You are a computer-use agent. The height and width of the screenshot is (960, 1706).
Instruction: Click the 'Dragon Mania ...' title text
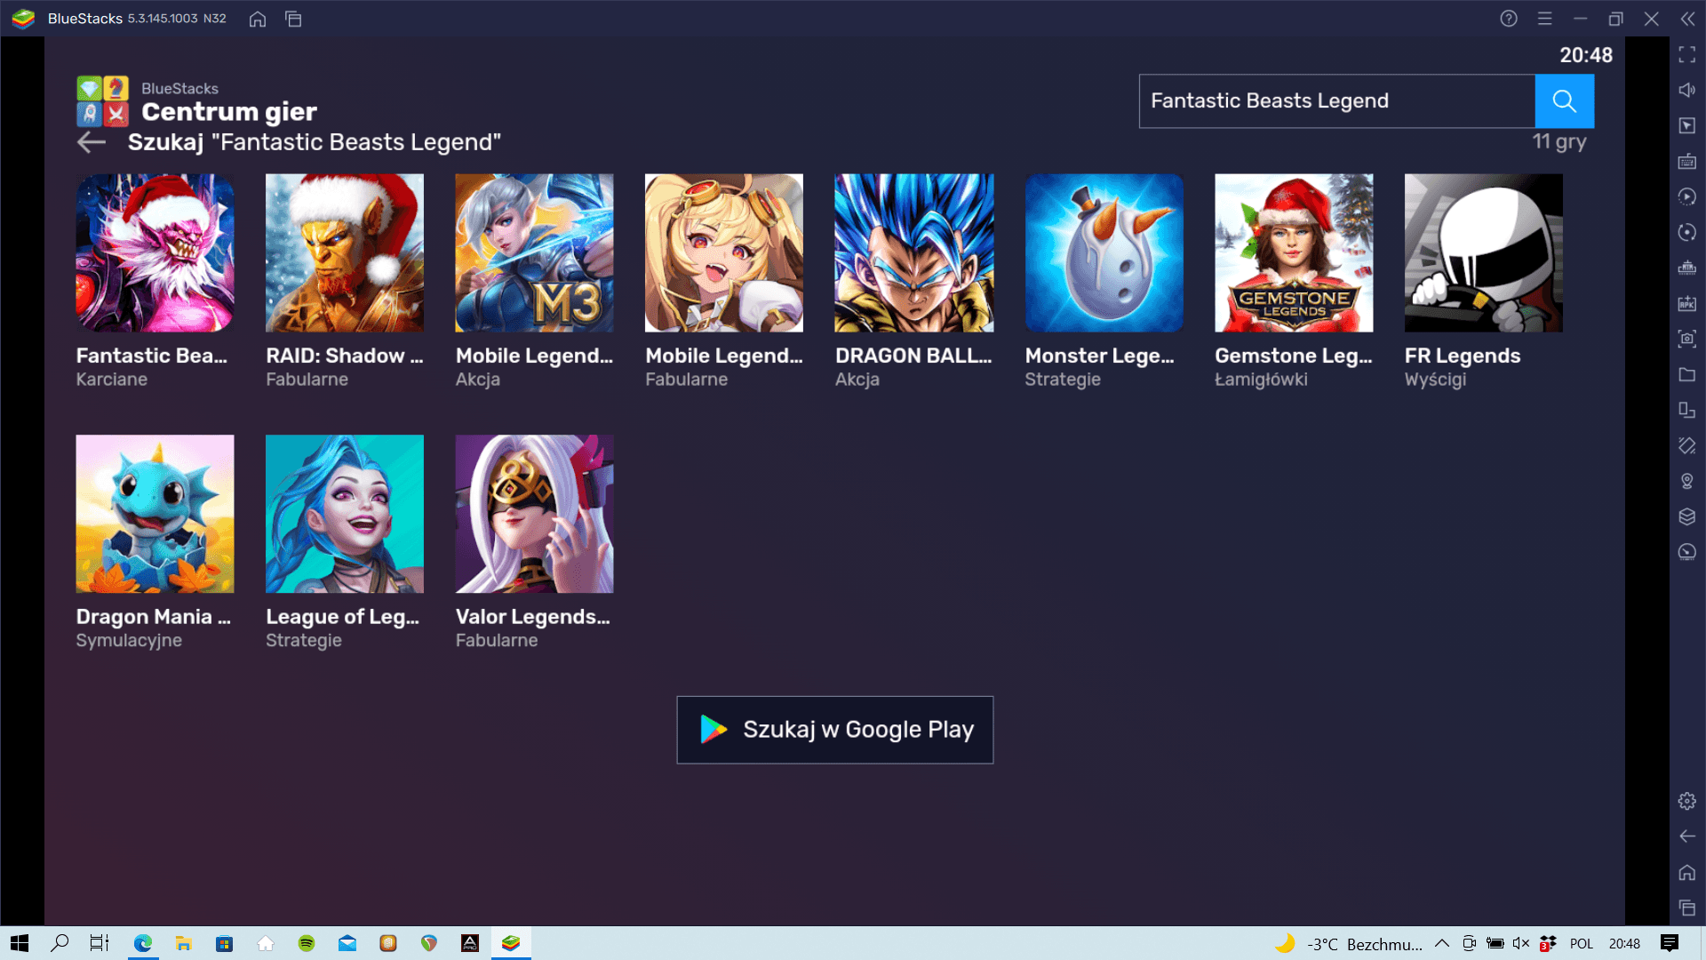pyautogui.click(x=154, y=617)
